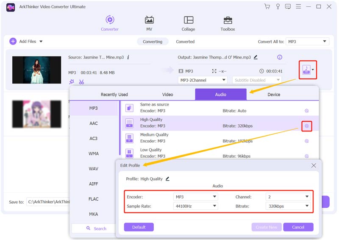Open the cut scissors tool
The image size is (339, 240).
(81, 82)
